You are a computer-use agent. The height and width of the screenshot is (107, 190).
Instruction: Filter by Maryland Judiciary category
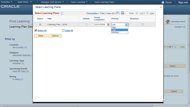pyautogui.click(x=23, y=55)
